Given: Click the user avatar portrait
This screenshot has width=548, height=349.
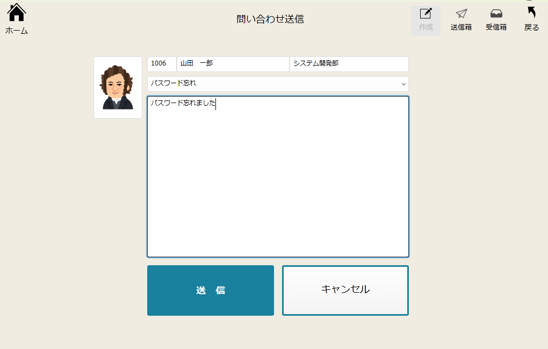Looking at the screenshot, I should (x=118, y=88).
